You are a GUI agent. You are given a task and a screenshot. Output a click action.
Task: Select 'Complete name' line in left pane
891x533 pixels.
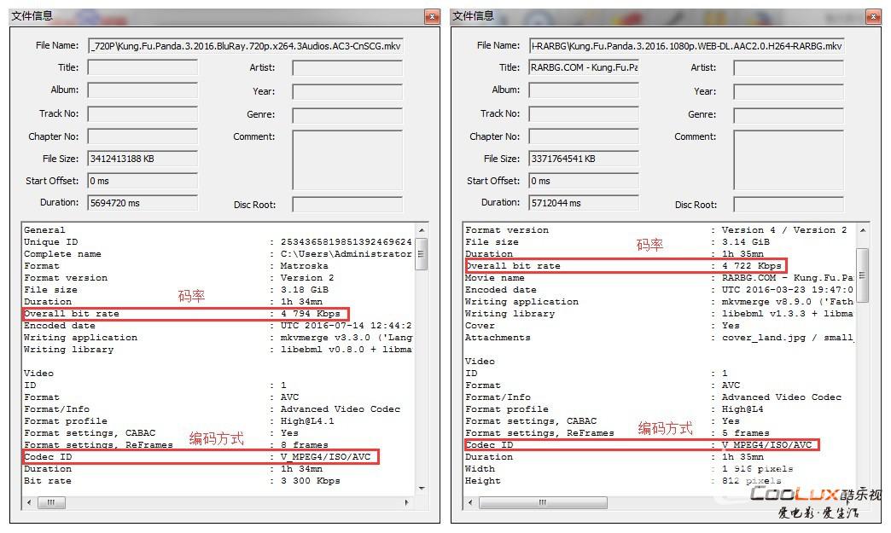[218, 254]
